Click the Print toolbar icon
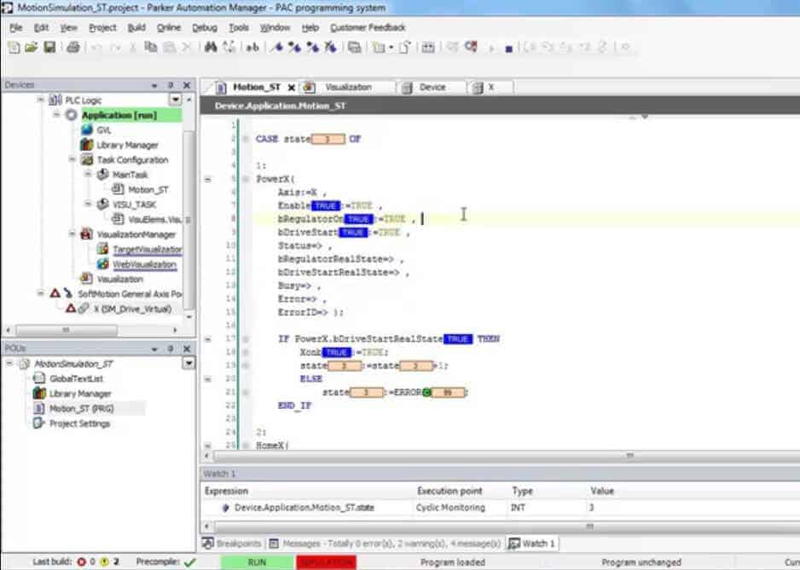The height and width of the screenshot is (570, 800). click(x=73, y=48)
